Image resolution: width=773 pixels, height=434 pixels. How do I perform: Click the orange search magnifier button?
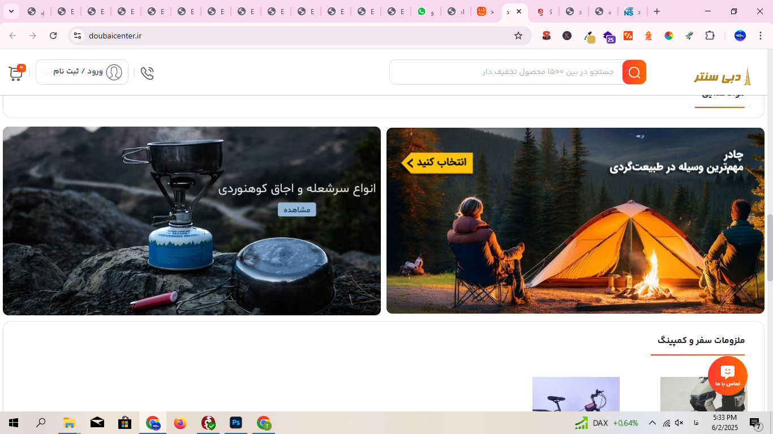634,72
